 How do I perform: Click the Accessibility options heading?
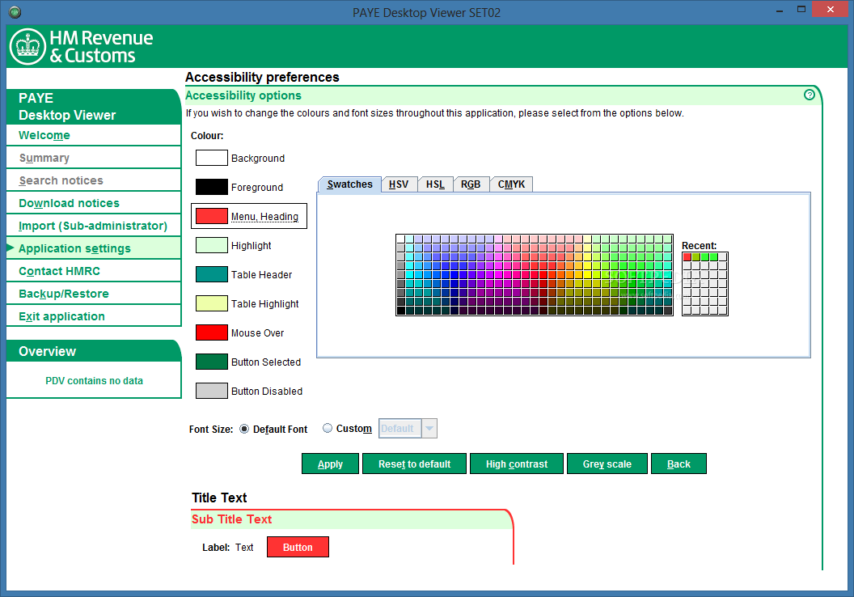click(x=243, y=95)
